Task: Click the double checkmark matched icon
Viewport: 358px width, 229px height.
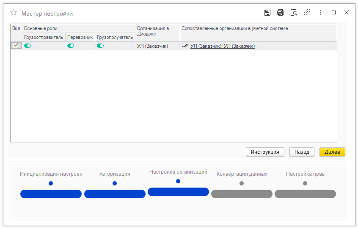Action: tap(185, 46)
